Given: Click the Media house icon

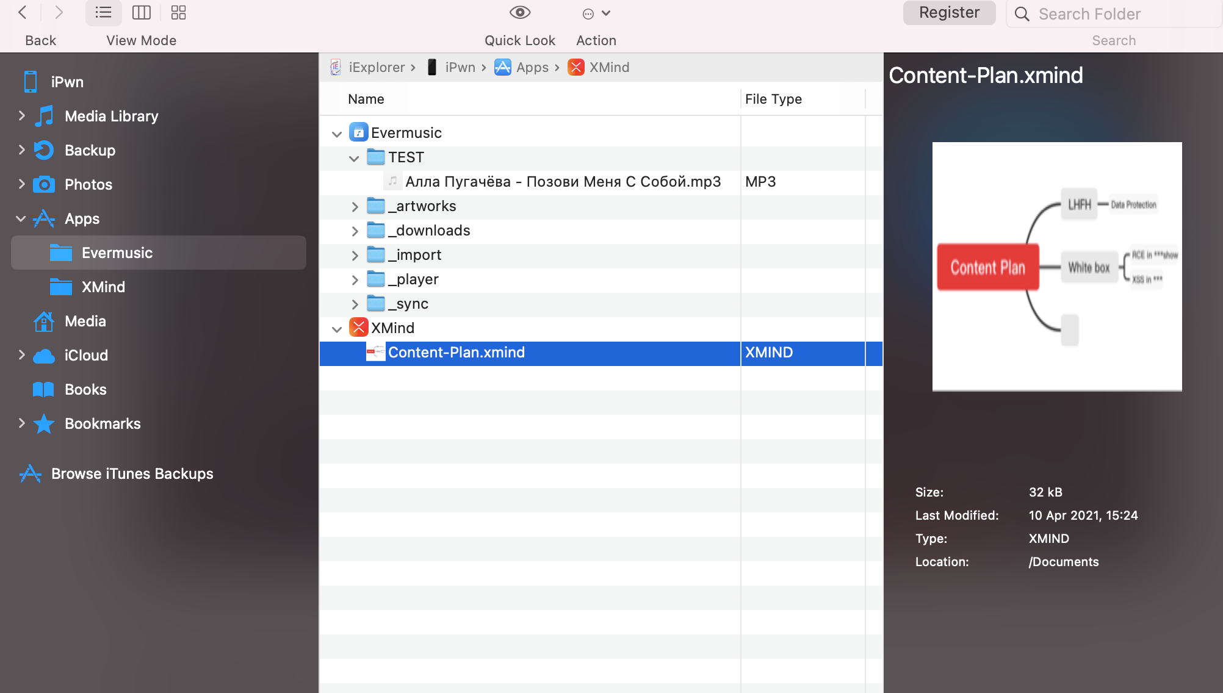Looking at the screenshot, I should 44,321.
